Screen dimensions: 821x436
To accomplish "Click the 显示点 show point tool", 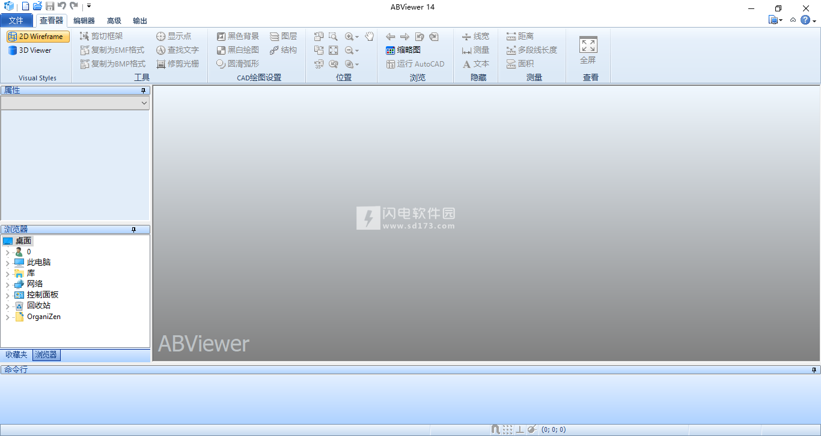I will (174, 36).
